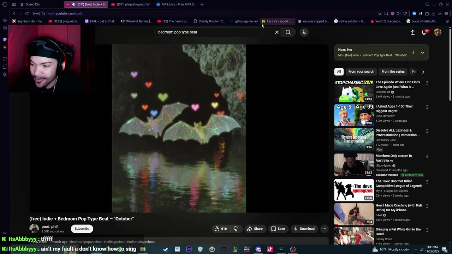Open getyourgame.net bookmark
This screenshot has width=452, height=254.
pyautogui.click(x=243, y=21)
